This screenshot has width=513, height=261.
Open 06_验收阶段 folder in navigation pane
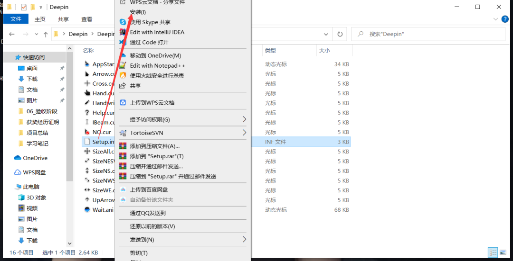[42, 111]
